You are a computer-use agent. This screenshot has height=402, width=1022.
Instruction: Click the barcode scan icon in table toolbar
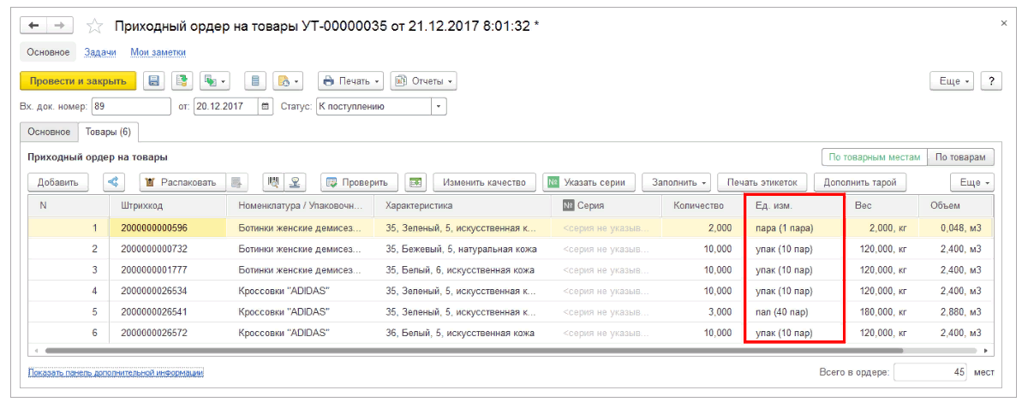tap(274, 182)
